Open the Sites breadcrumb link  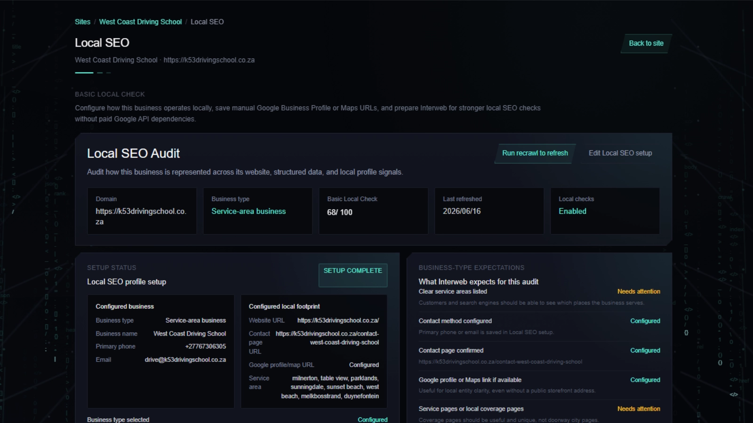tap(82, 22)
